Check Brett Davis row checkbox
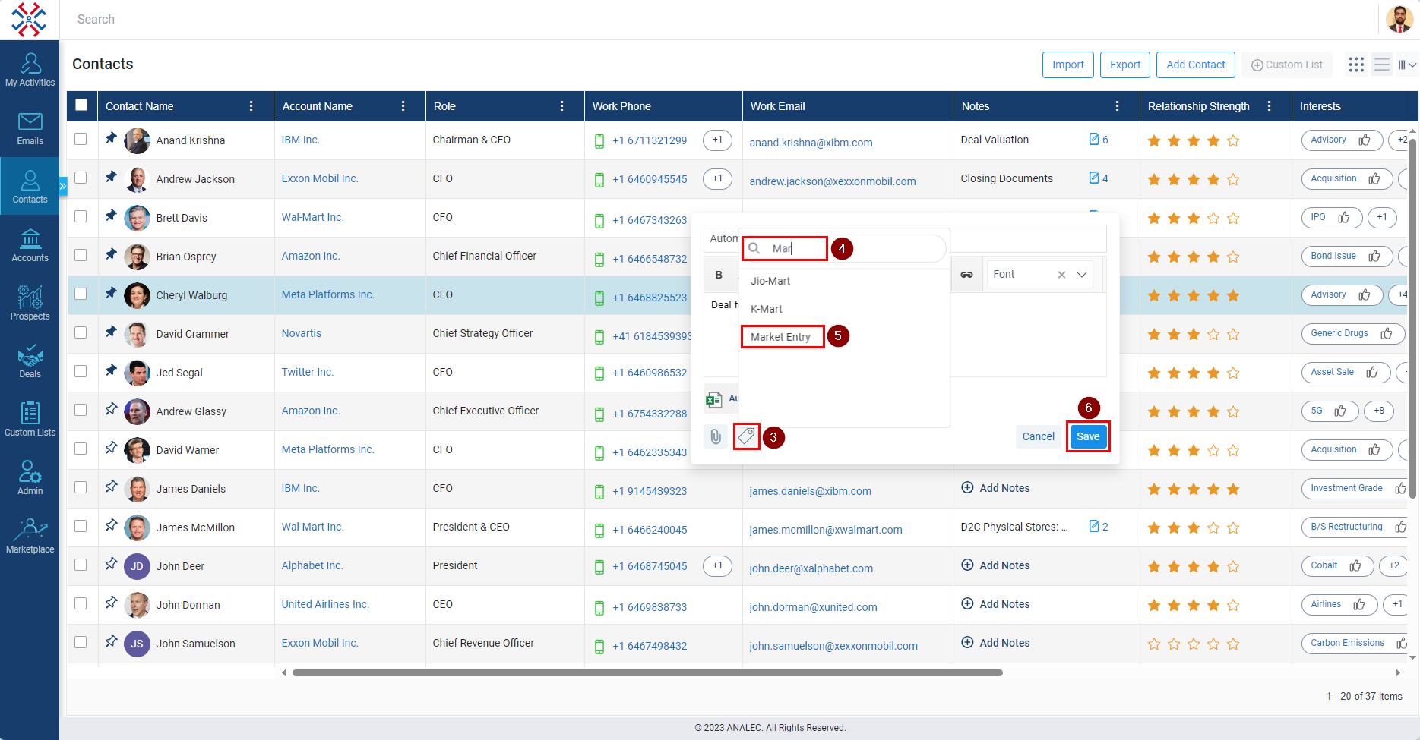The width and height of the screenshot is (1420, 740). click(x=81, y=216)
